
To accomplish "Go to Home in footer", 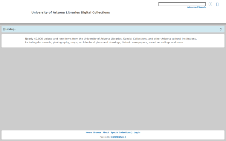I will point(89,132).
